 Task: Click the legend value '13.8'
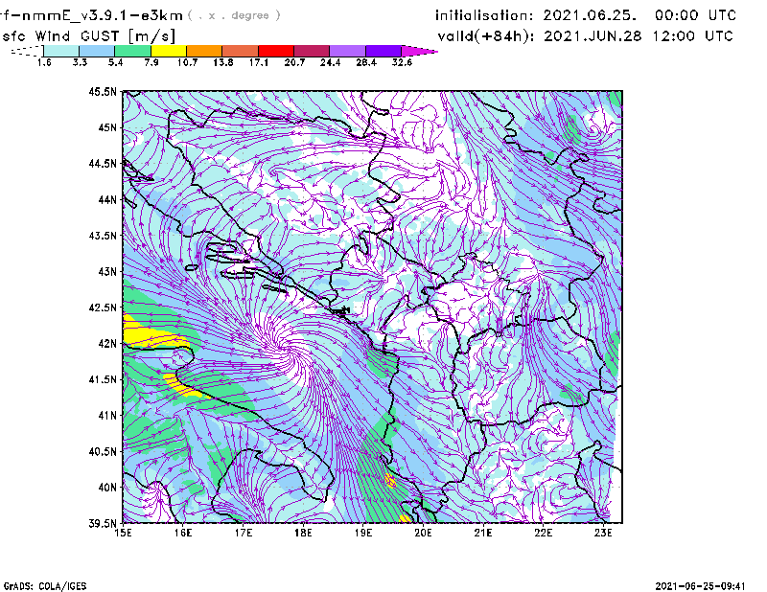pos(223,62)
